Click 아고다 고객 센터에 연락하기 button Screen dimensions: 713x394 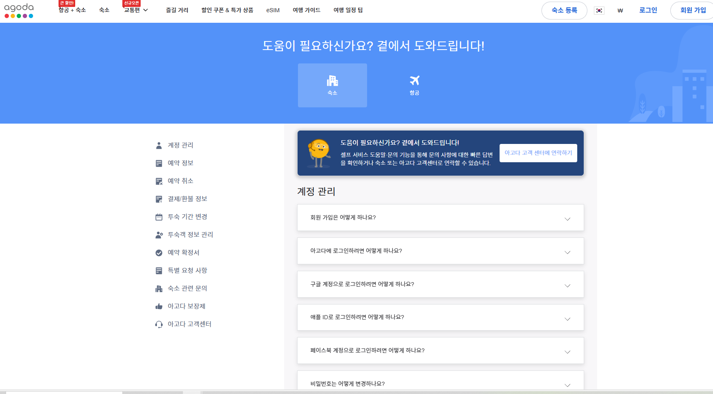[538, 153]
